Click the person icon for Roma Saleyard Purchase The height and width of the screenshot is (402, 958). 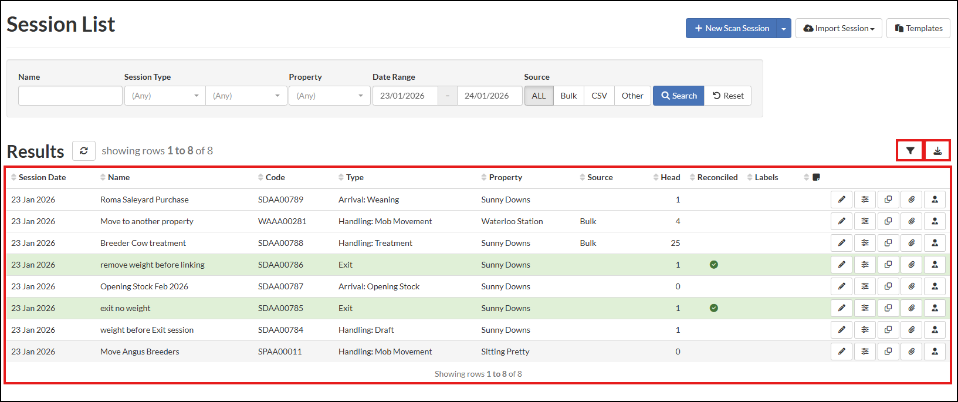tap(935, 200)
